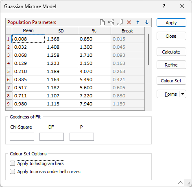Viewport: 192px width, 187px height.
Task: Click the Apply button
Action: [x=171, y=23]
